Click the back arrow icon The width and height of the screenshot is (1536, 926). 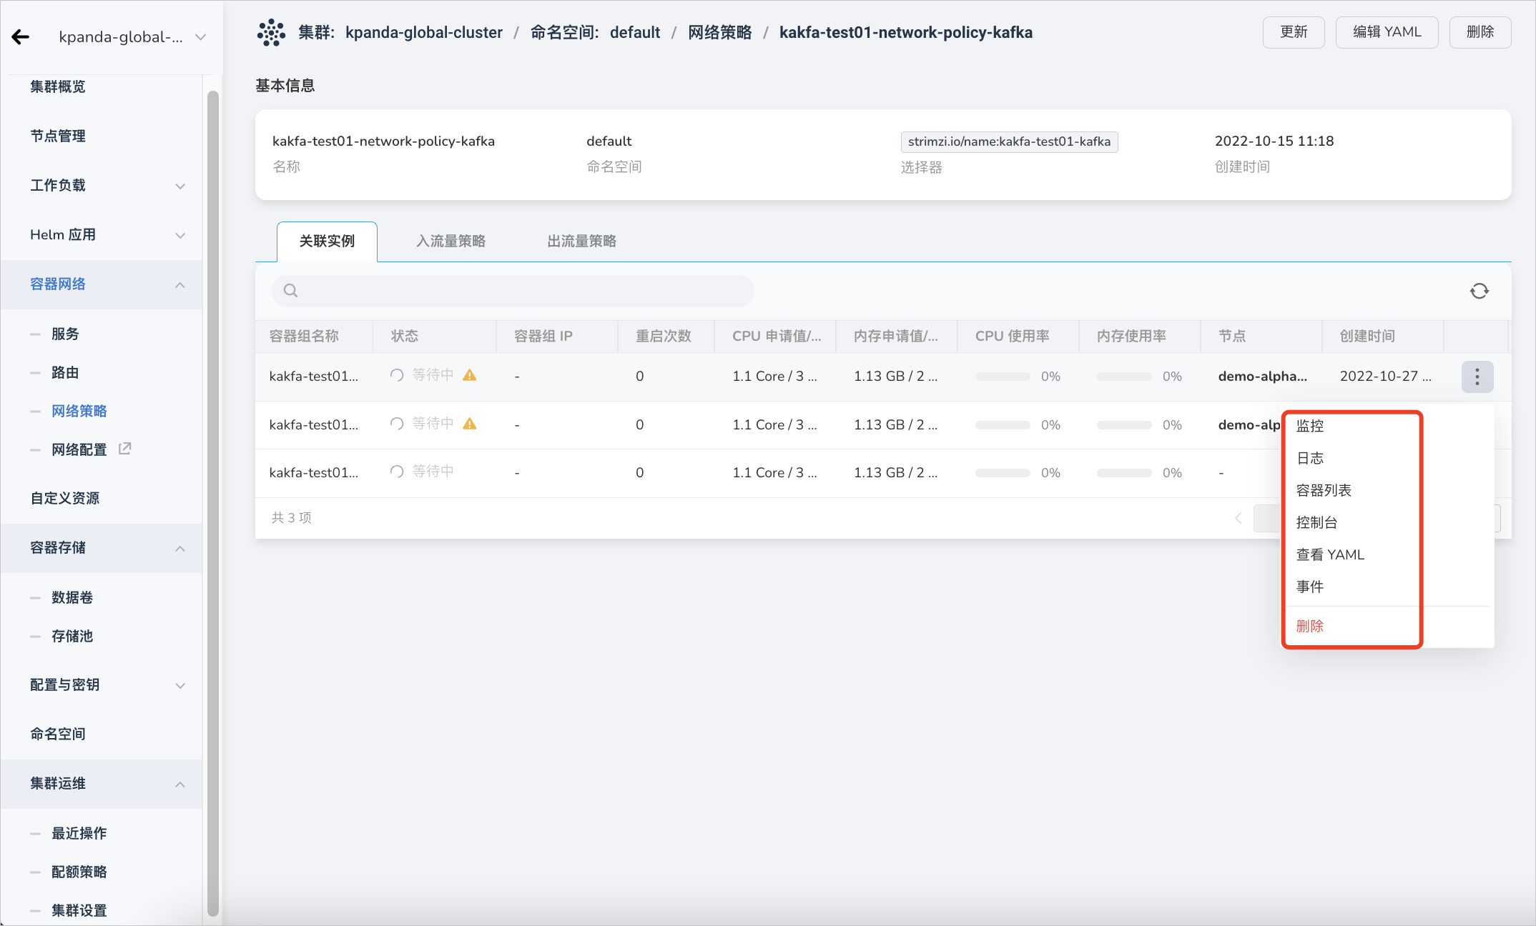point(21,37)
